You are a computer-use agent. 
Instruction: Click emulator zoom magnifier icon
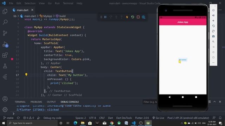point(213,42)
